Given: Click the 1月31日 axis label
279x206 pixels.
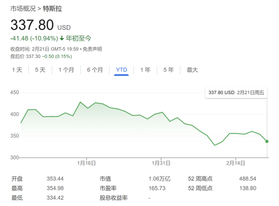Looking at the screenshot, I should 161,163.
